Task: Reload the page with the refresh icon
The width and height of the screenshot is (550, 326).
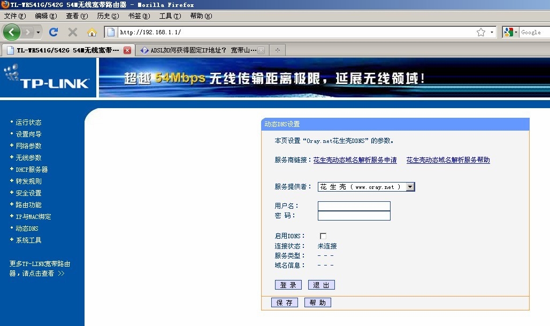Action: click(x=54, y=32)
